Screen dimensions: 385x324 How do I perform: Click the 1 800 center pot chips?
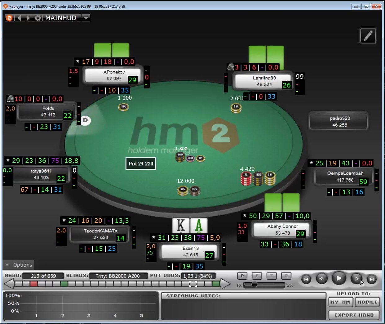pos(190,157)
